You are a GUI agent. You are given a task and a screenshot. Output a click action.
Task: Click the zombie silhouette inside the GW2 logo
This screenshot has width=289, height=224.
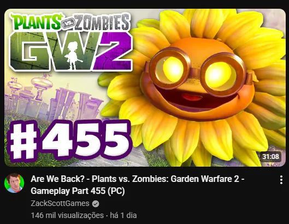(x=73, y=55)
